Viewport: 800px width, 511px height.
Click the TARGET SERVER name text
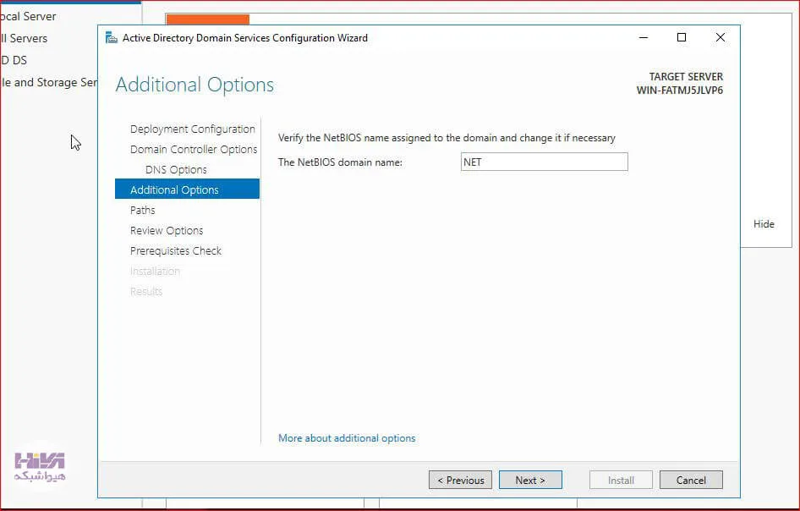tap(680, 91)
